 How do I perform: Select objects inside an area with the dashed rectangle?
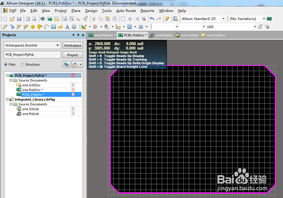pyautogui.click(x=123, y=19)
